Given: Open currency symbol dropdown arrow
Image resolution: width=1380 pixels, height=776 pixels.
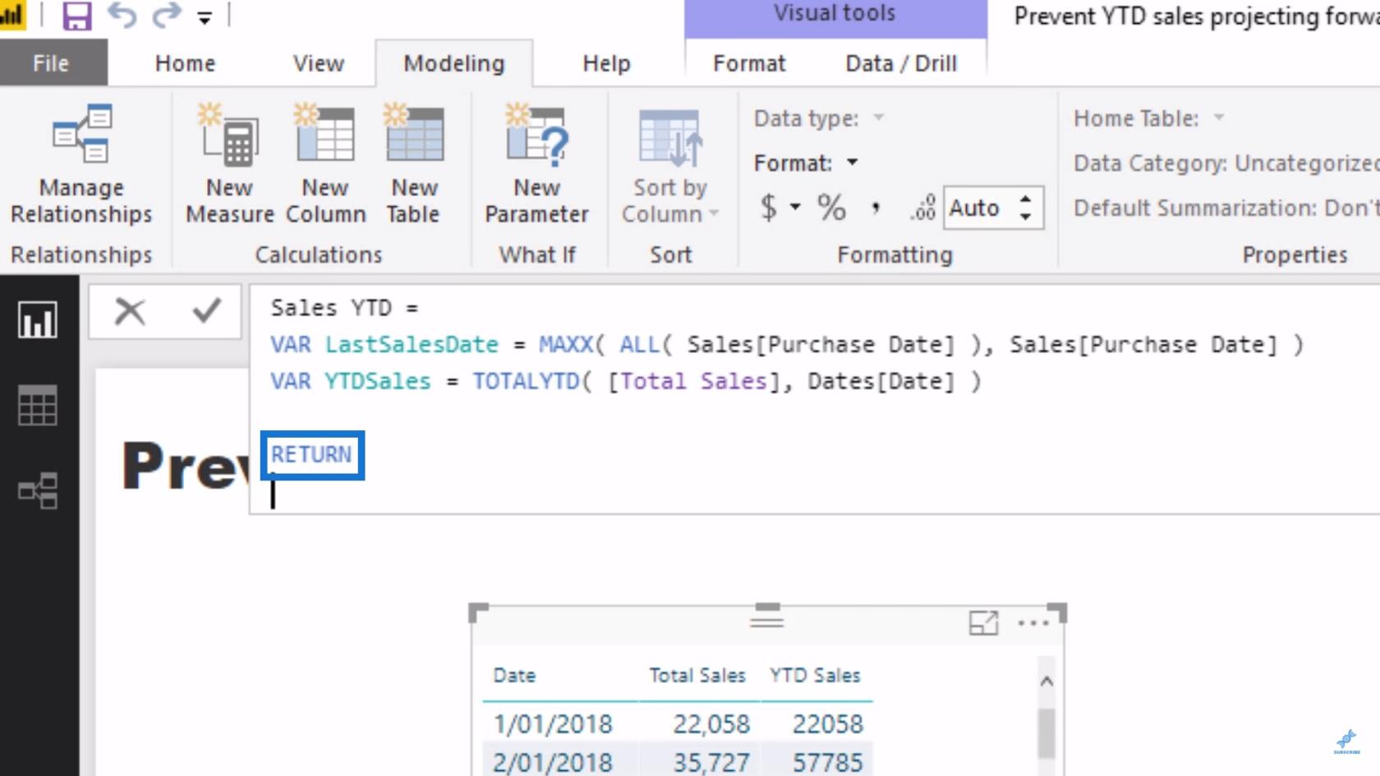Looking at the screenshot, I should 795,207.
